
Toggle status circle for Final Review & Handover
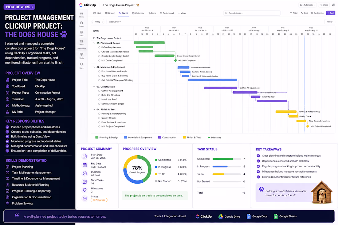99,122
